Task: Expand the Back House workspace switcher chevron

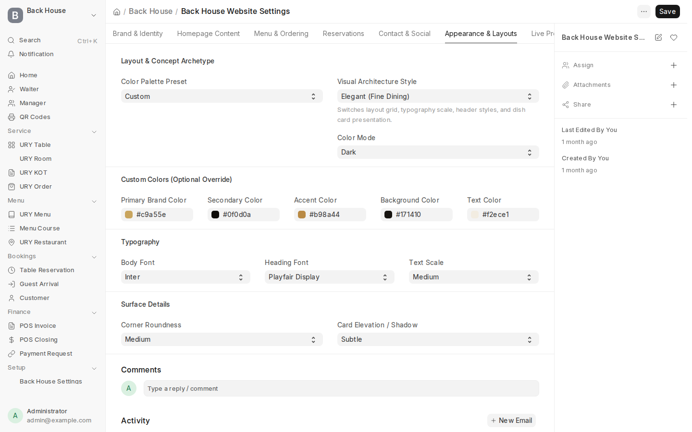Action: point(94,15)
